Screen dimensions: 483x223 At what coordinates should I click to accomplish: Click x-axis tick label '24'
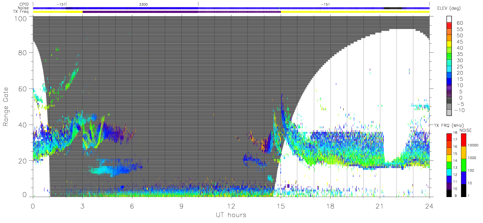coord(429,206)
